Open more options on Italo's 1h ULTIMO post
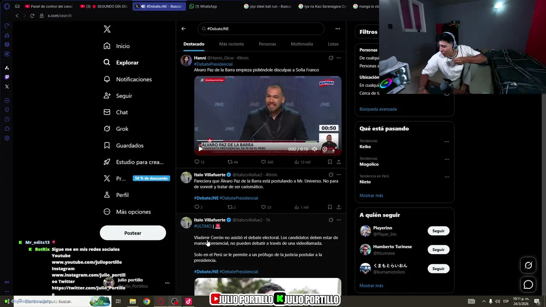Screen dimensions: 546x307 pos(339,220)
